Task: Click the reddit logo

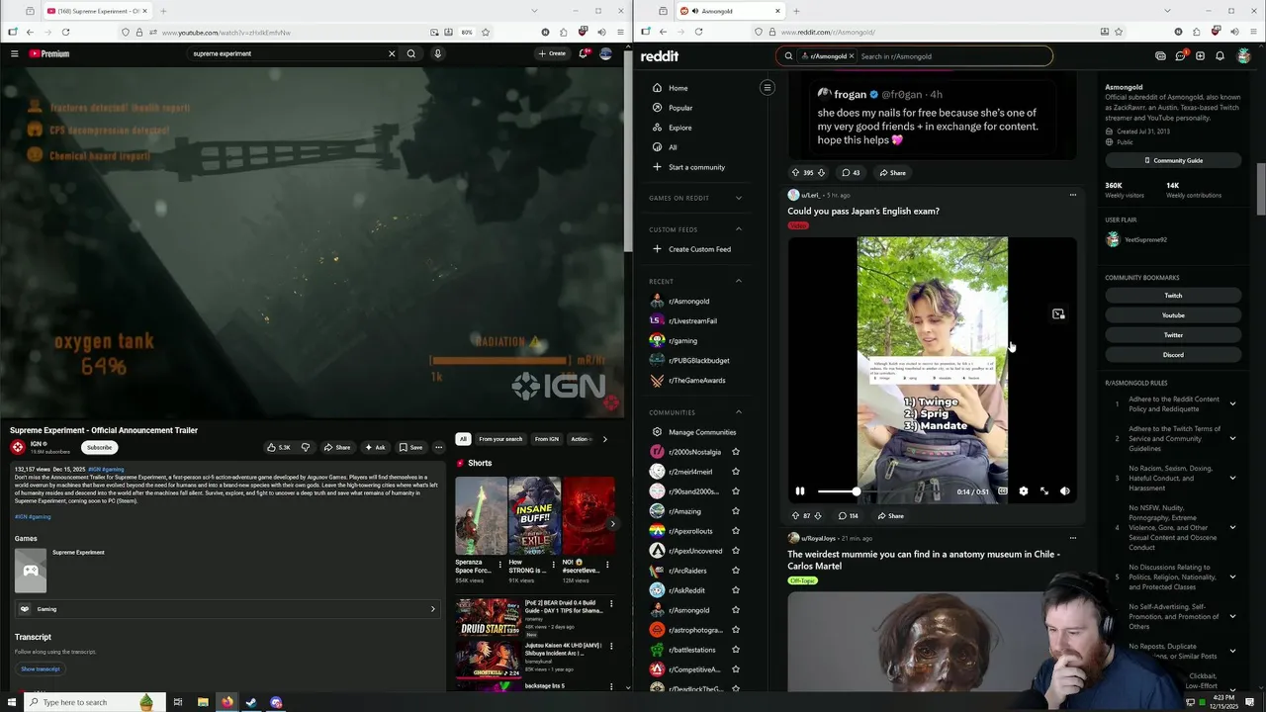Action: 660,56
